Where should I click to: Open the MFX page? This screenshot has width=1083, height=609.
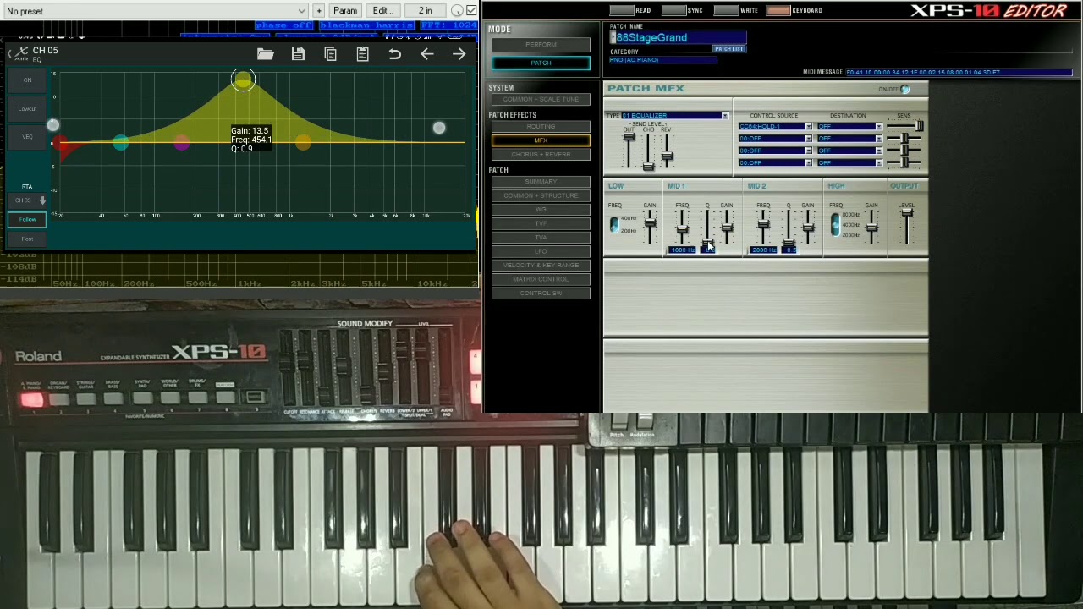tap(541, 140)
